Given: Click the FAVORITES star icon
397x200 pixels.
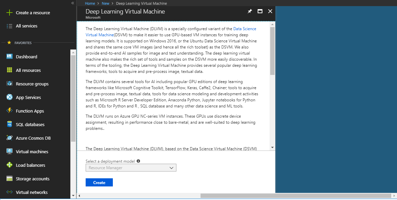Looking at the screenshot, I should pos(9,43).
